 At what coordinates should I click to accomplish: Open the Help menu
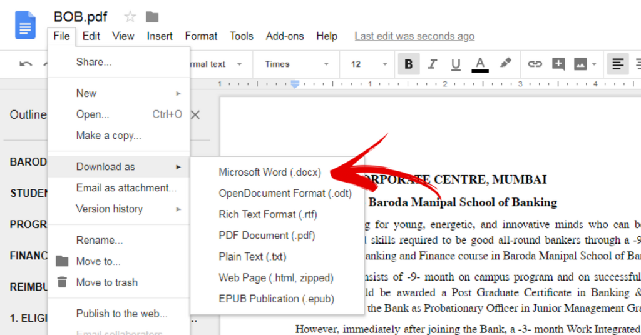(x=327, y=36)
